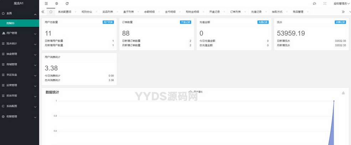This screenshot has height=145, width=351.
Task: Click the home icon tab
Action: tap(51, 12)
